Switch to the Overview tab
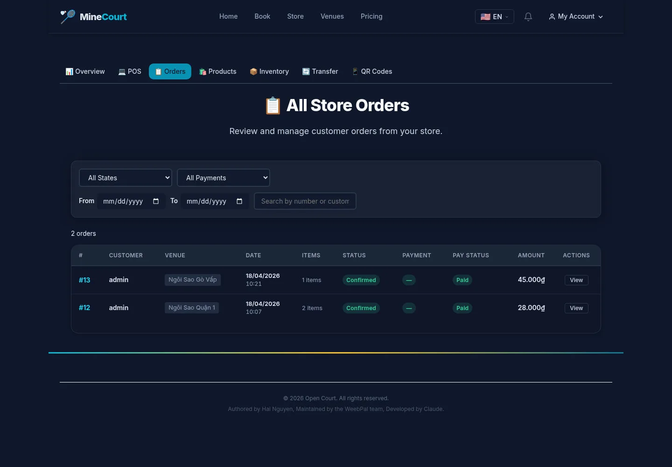 coord(85,71)
